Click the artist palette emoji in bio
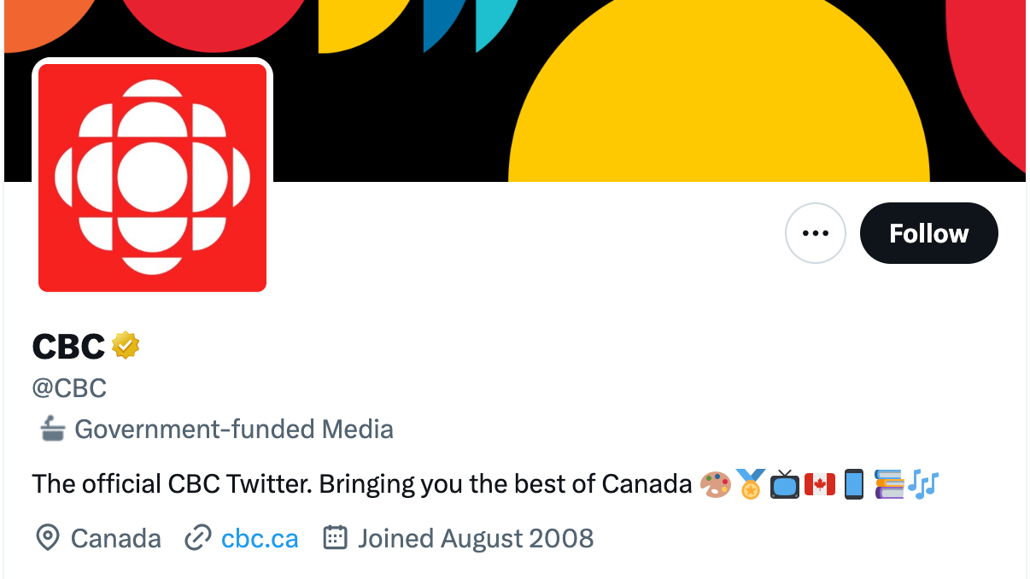1030x579 pixels. [x=715, y=485]
